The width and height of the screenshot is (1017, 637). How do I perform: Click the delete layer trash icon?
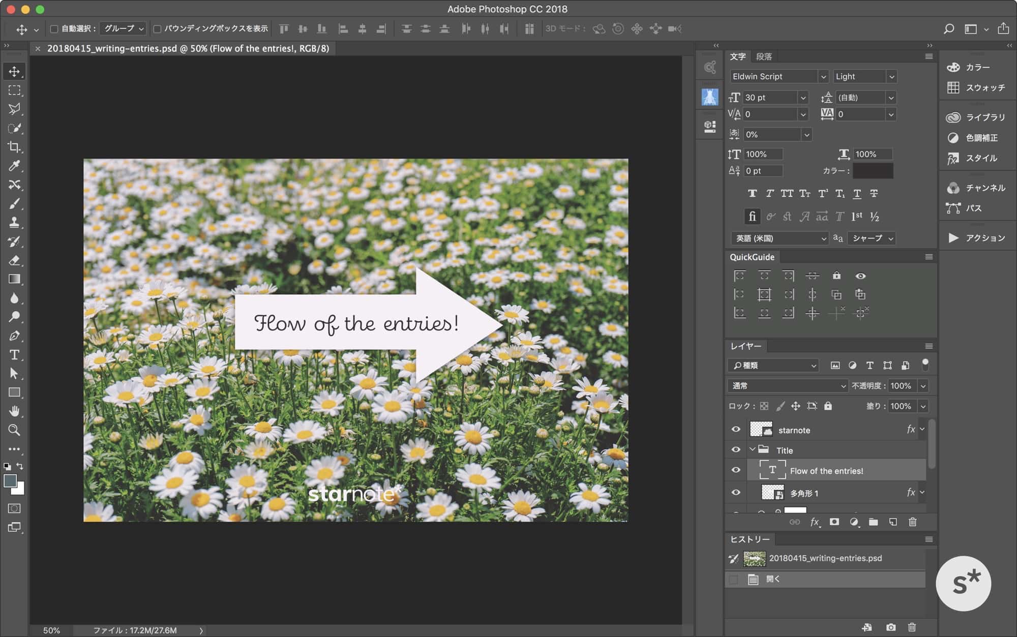[x=912, y=522]
